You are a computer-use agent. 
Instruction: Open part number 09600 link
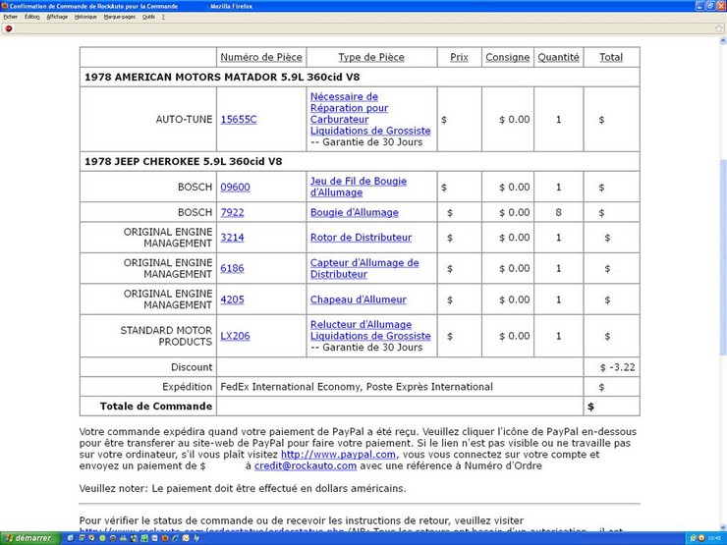point(235,187)
